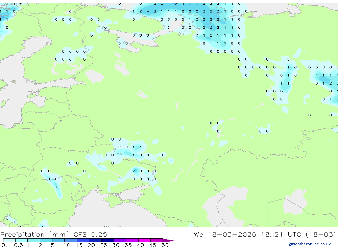Select the 0.5–1 mm legend color box
The width and height of the screenshot is (338, 247).
coord(22,240)
